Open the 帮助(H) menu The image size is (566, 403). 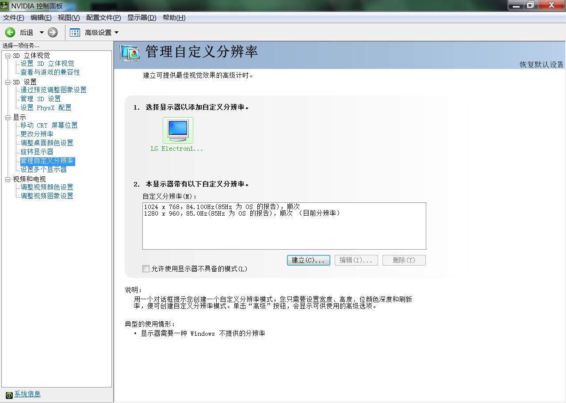(x=174, y=18)
